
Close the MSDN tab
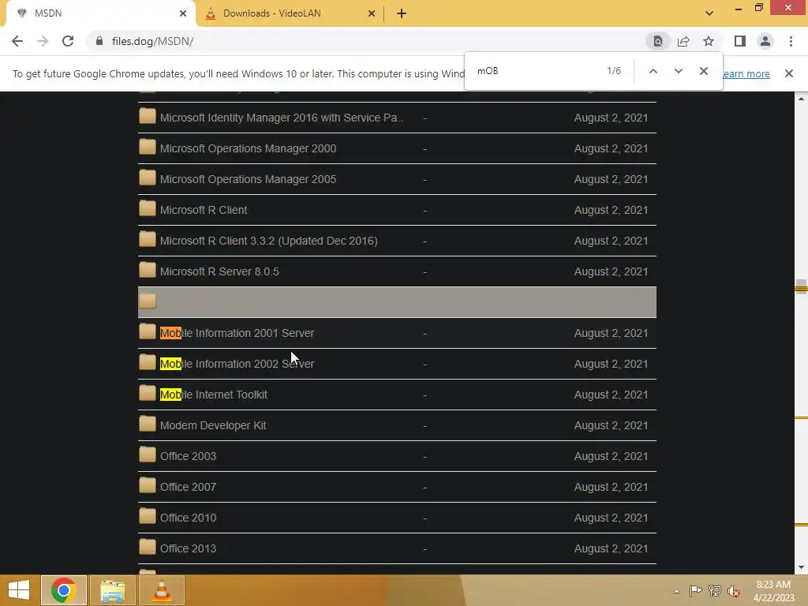pyautogui.click(x=183, y=13)
